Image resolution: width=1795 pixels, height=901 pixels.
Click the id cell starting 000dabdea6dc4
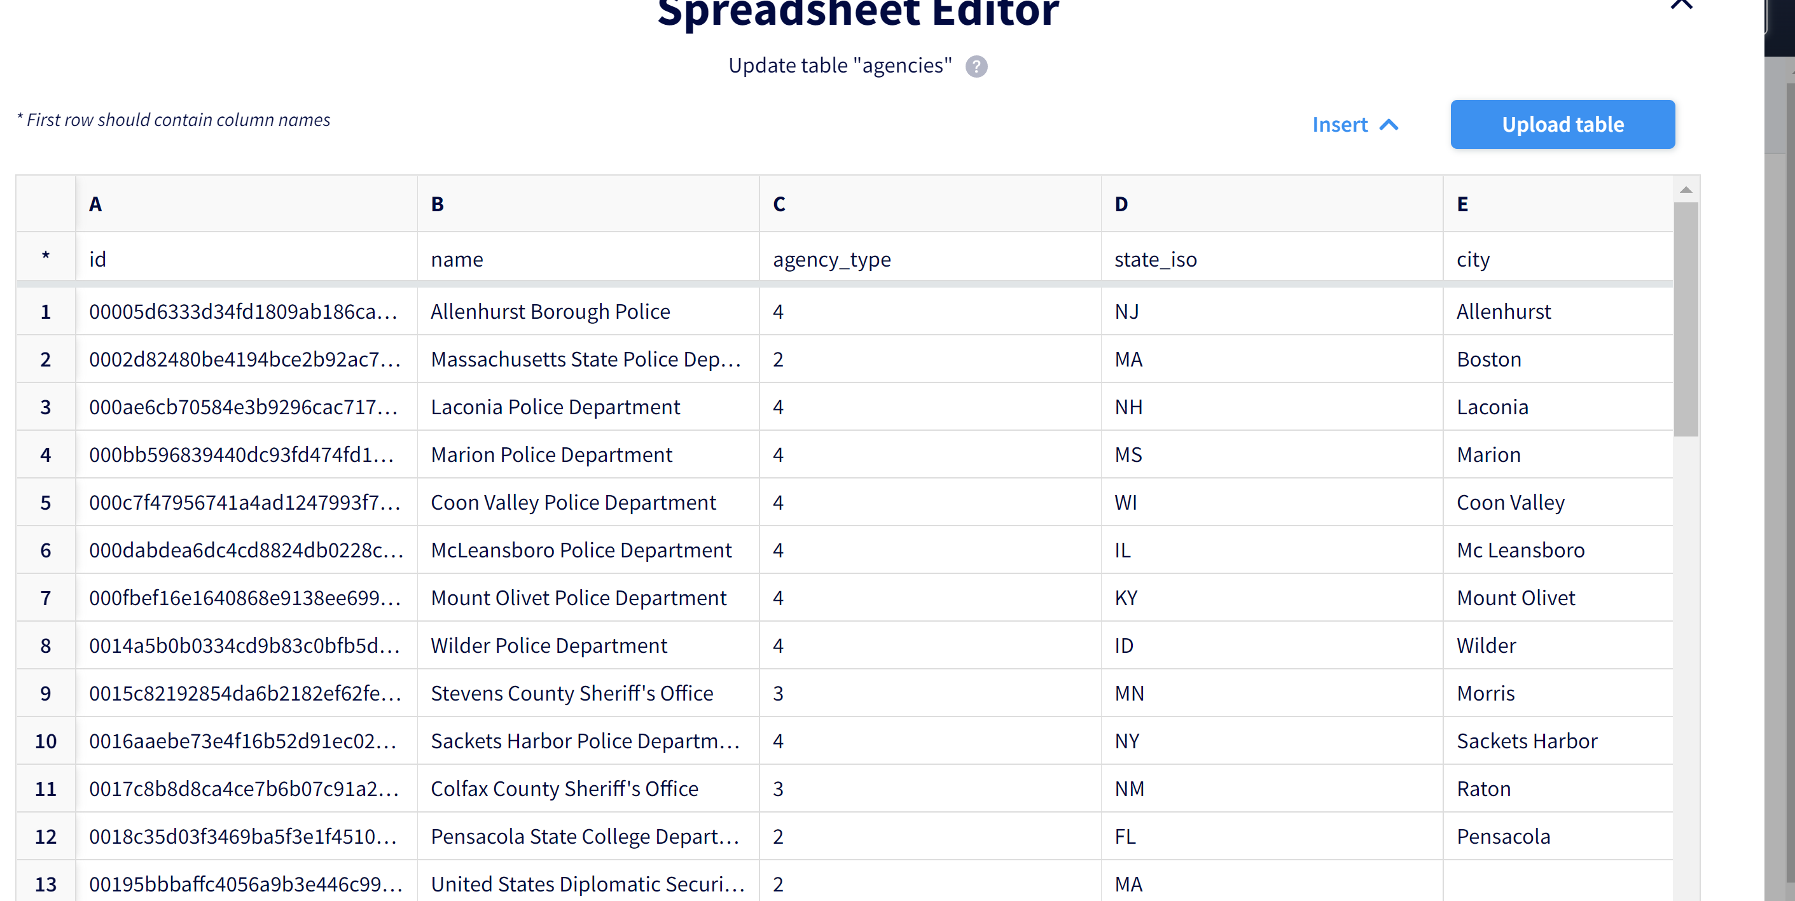247,550
